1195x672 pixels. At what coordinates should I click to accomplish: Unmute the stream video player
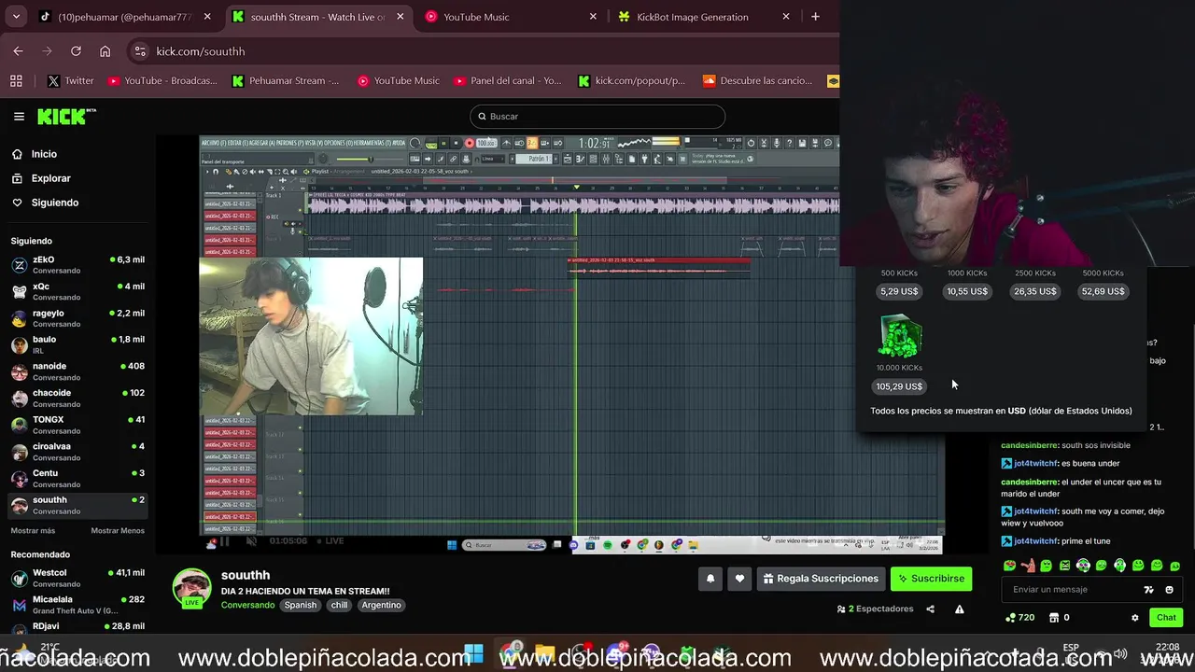click(251, 541)
